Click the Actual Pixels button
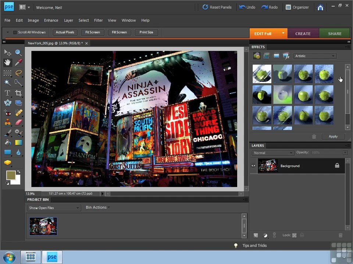The height and width of the screenshot is (264, 353). [65, 32]
